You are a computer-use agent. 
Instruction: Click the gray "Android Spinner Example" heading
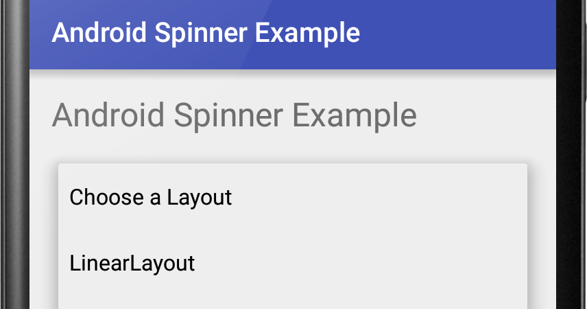coord(235,115)
